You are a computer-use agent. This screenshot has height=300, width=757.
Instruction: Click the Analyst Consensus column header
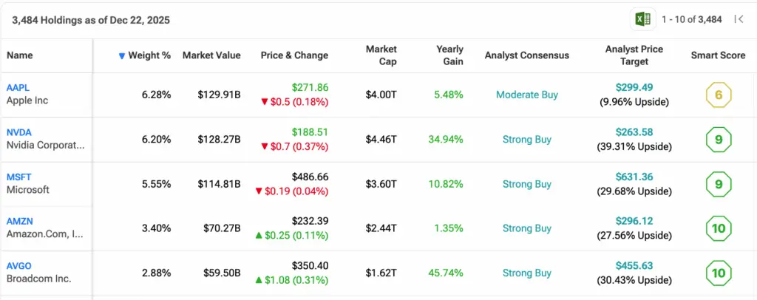[x=527, y=55]
